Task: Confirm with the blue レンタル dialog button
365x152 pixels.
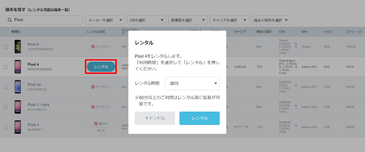Action: [x=200, y=118]
